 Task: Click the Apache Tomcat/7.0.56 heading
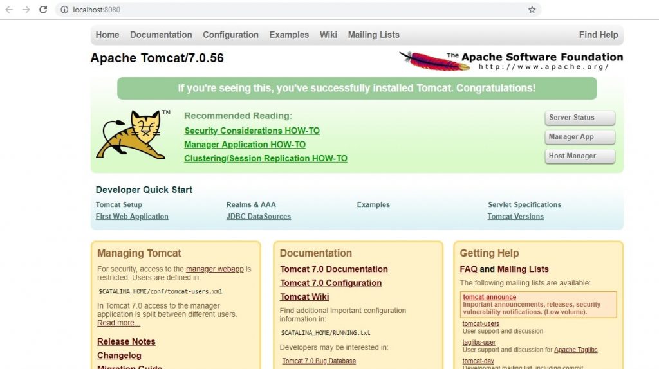tap(157, 58)
